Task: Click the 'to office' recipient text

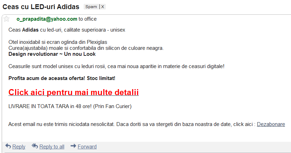Action: pos(88,19)
